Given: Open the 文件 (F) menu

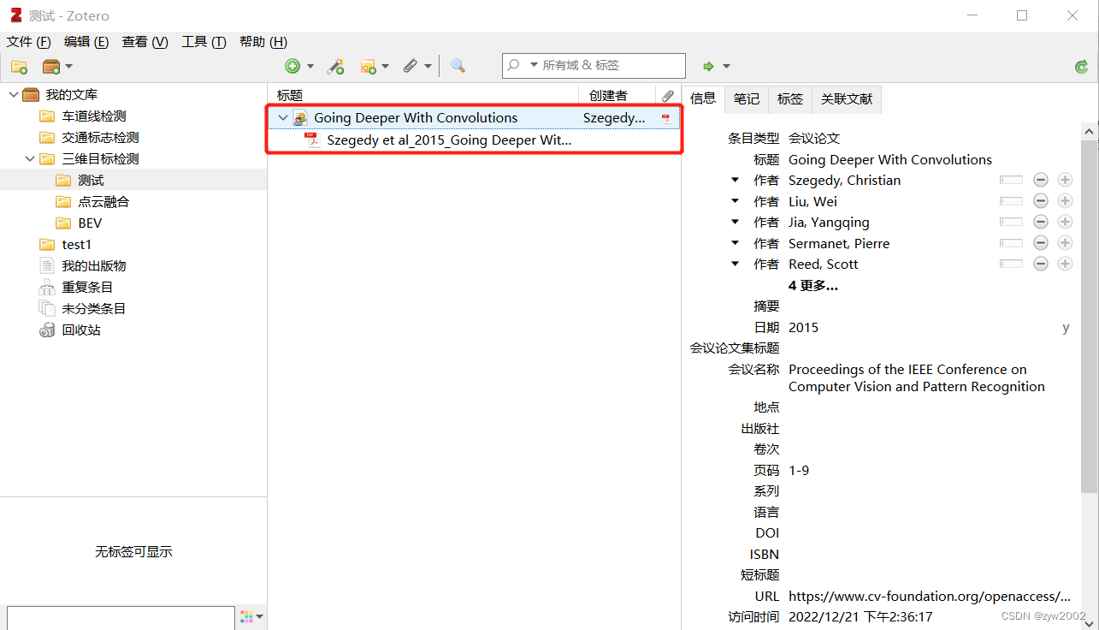Looking at the screenshot, I should 29,42.
